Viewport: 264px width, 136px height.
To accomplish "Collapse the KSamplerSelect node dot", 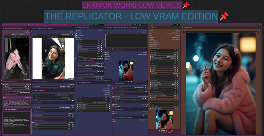I will pyautogui.click(x=33, y=111).
